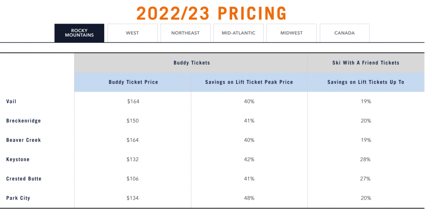Click Breckenridge's $150 buddy ticket price
Image resolution: width=425 pixels, height=209 pixels.
click(x=133, y=121)
